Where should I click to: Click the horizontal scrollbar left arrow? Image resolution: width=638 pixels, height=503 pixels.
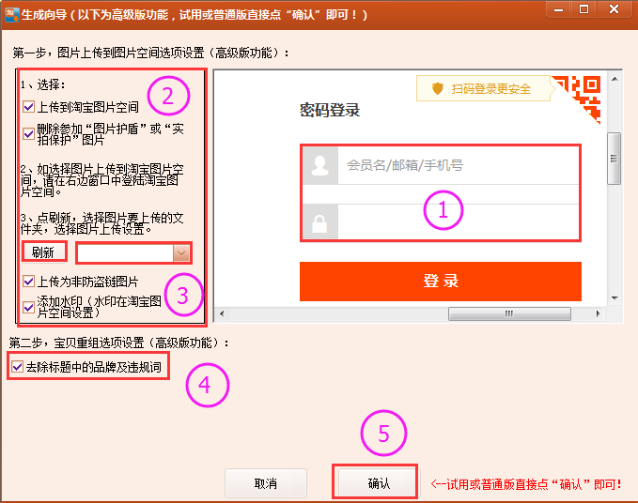(x=222, y=313)
